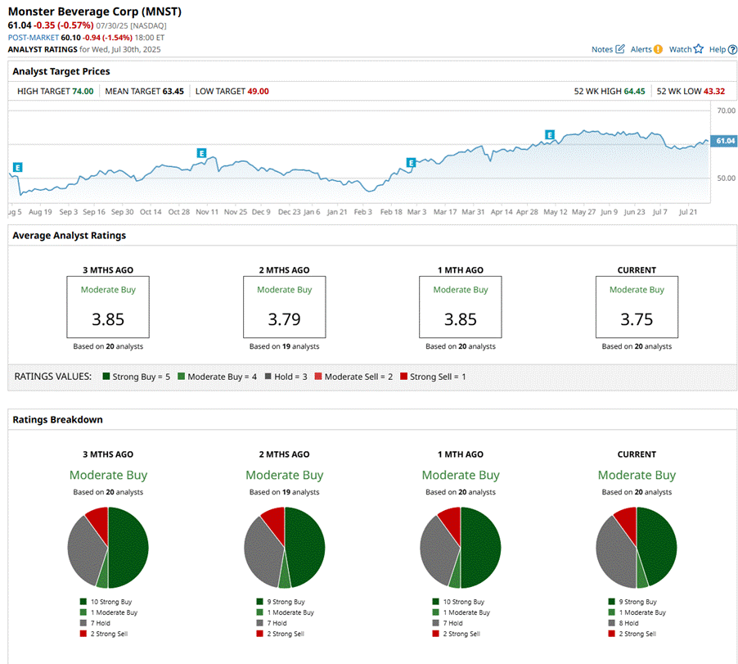Screen dimensions: 738x664
Task: Click the Jan 21 date on chart axis
Action: click(x=337, y=212)
